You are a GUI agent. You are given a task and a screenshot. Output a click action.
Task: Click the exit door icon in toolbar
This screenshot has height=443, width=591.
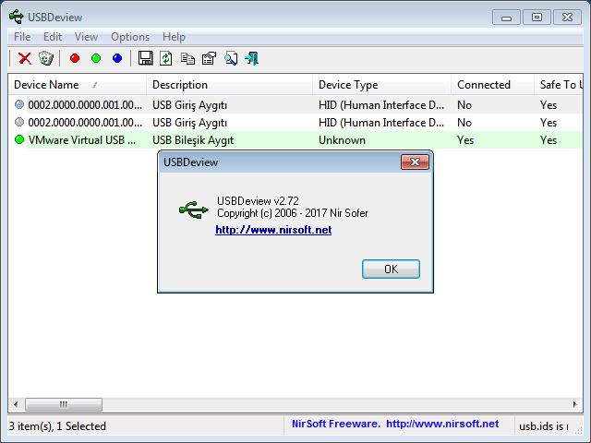coord(251,58)
